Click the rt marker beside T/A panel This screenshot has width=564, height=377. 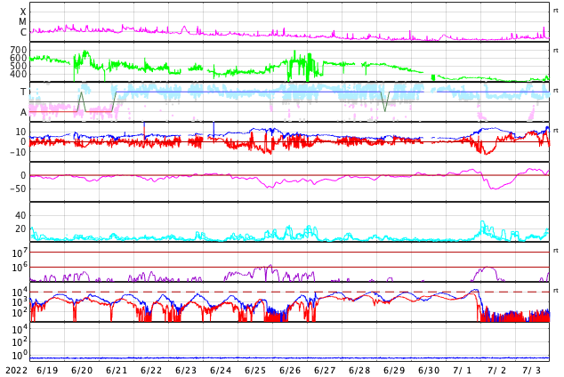pyautogui.click(x=556, y=91)
